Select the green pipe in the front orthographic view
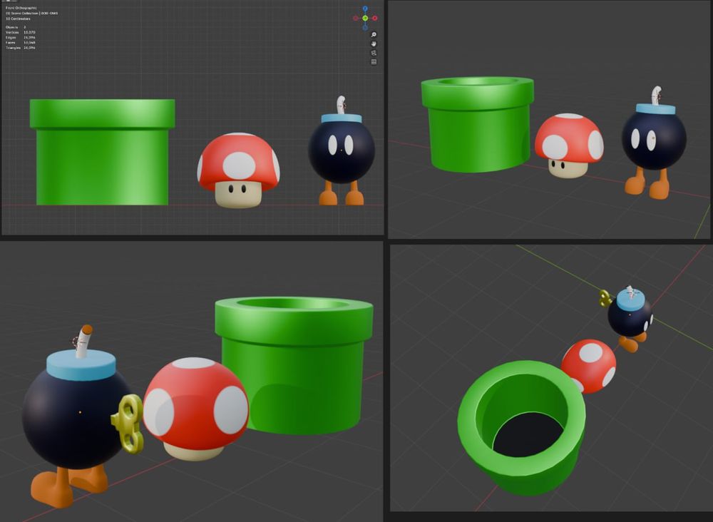The image size is (713, 522). coord(102,153)
